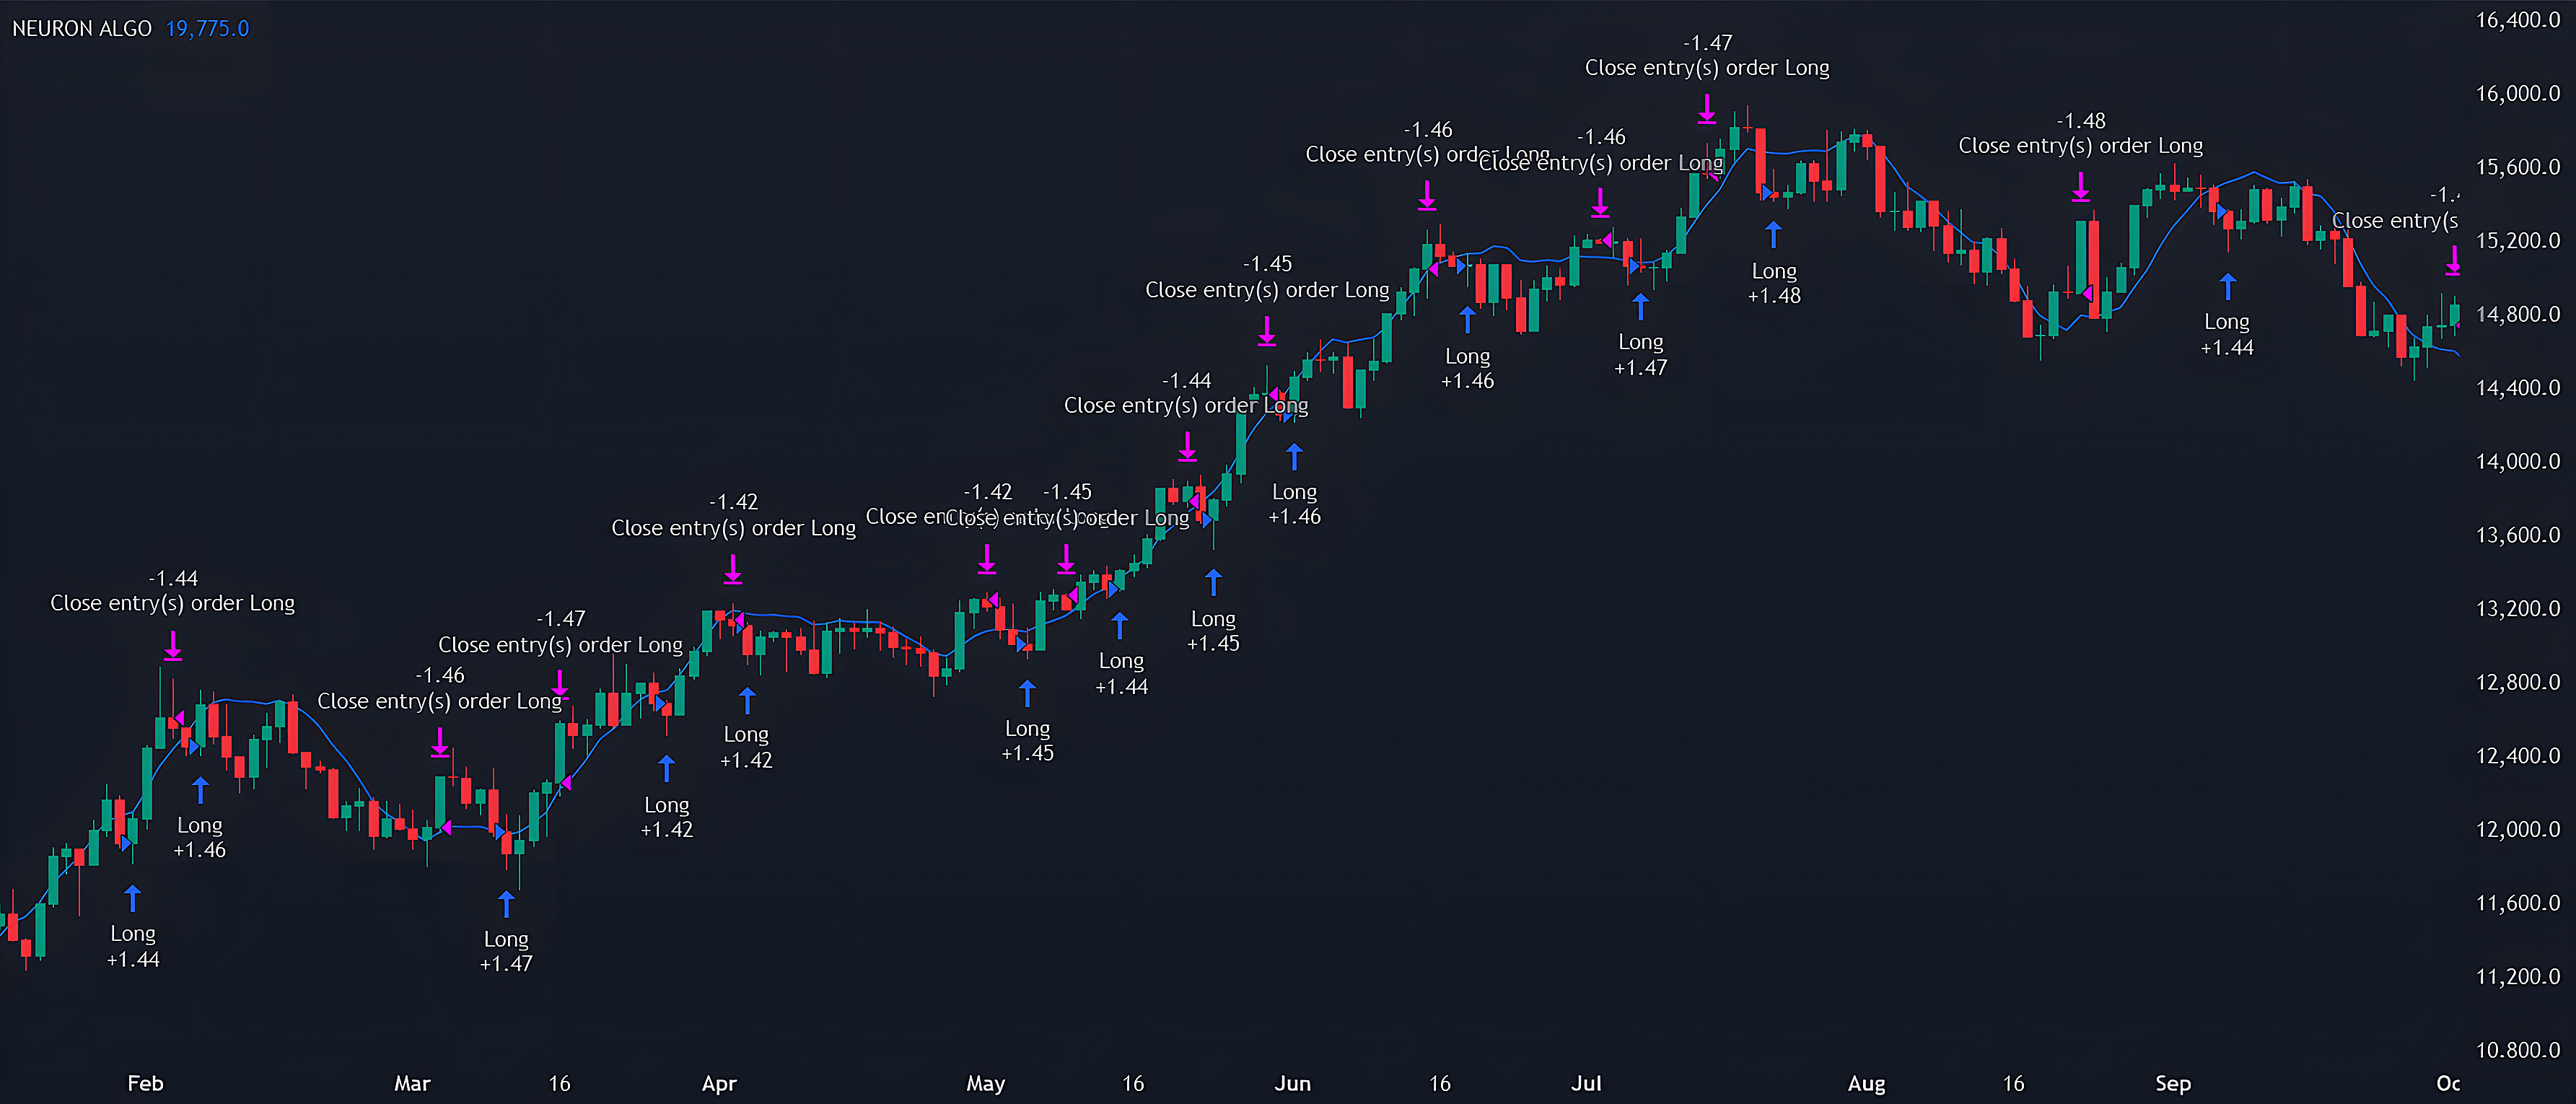The height and width of the screenshot is (1104, 2576).
Task: Click the 15,200.0 price axis label
Action: coord(2518,240)
